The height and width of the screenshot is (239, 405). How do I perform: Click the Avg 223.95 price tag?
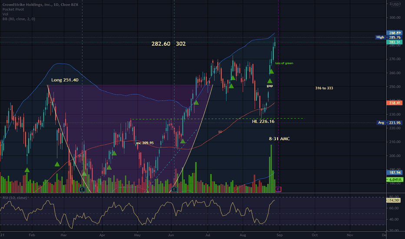[389, 123]
